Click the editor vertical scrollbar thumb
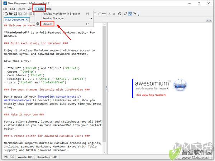This screenshot has width=215, height=161. click(104, 84)
